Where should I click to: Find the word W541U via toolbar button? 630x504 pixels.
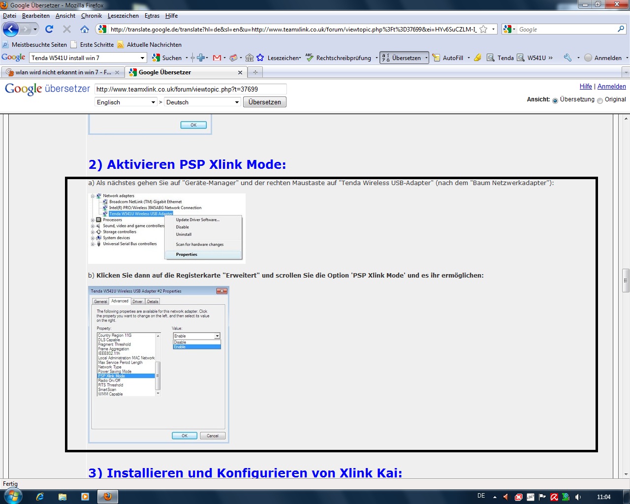click(x=532, y=58)
